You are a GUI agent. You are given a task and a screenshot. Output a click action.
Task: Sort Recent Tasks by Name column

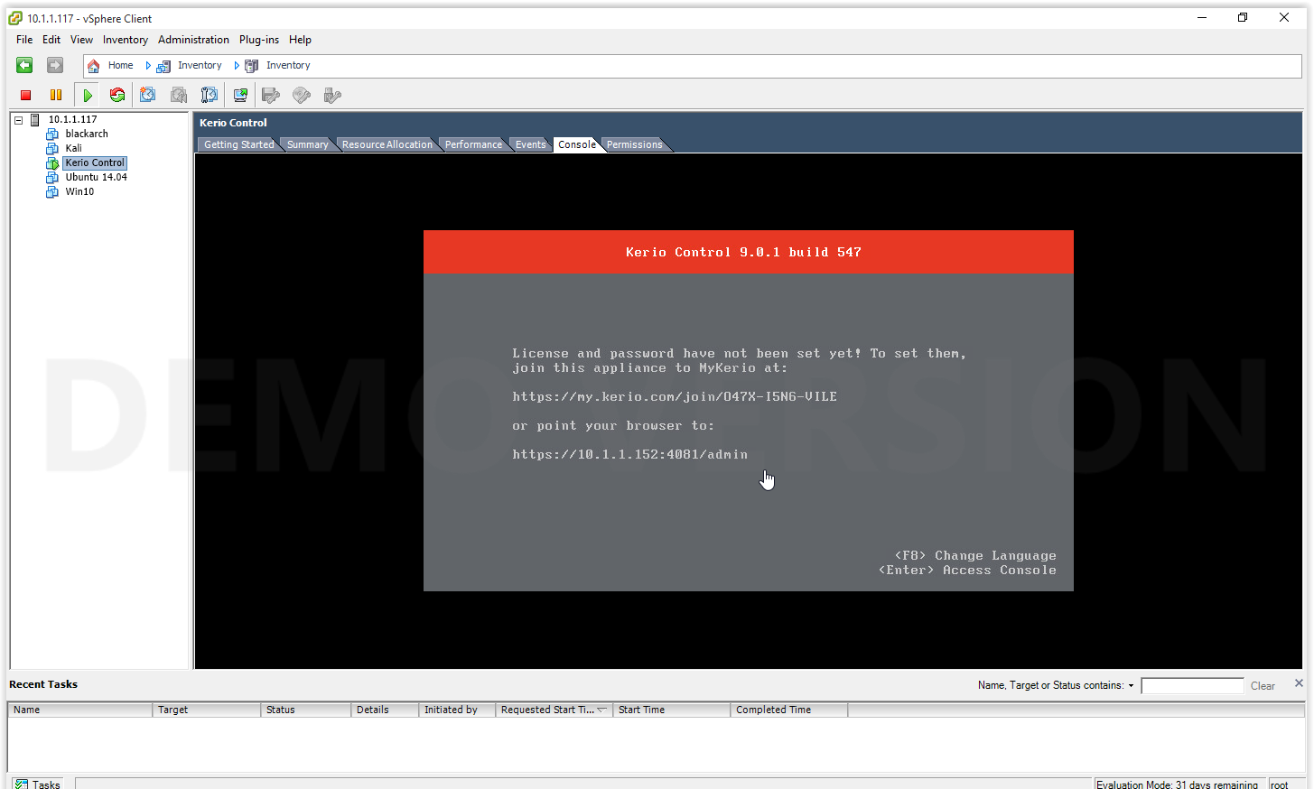(80, 710)
